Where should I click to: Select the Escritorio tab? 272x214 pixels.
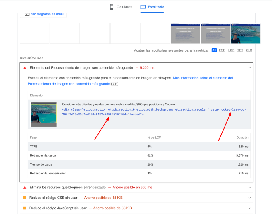[152, 7]
